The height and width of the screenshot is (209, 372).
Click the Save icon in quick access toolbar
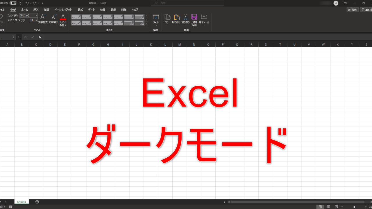[21, 3]
